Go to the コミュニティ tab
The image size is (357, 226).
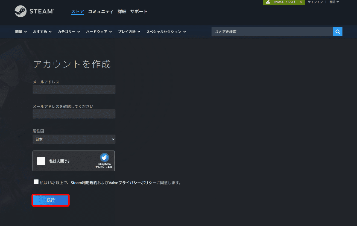point(101,11)
